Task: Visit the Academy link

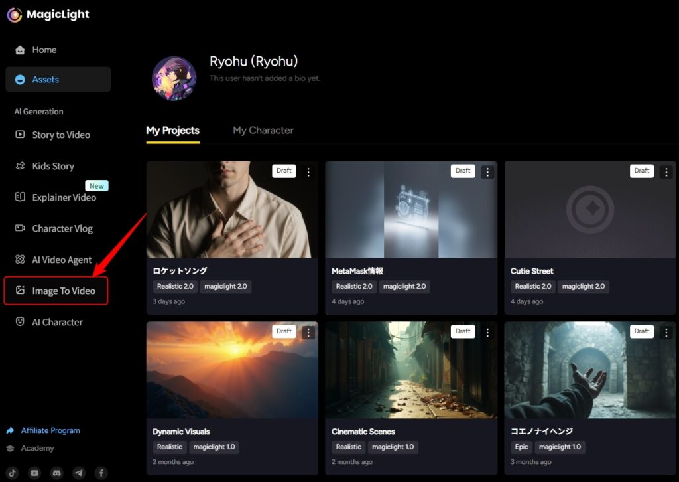Action: [37, 448]
